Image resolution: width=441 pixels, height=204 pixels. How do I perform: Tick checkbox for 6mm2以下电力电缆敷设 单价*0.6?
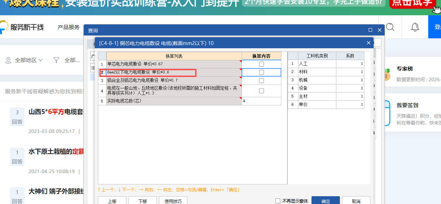coord(261,72)
